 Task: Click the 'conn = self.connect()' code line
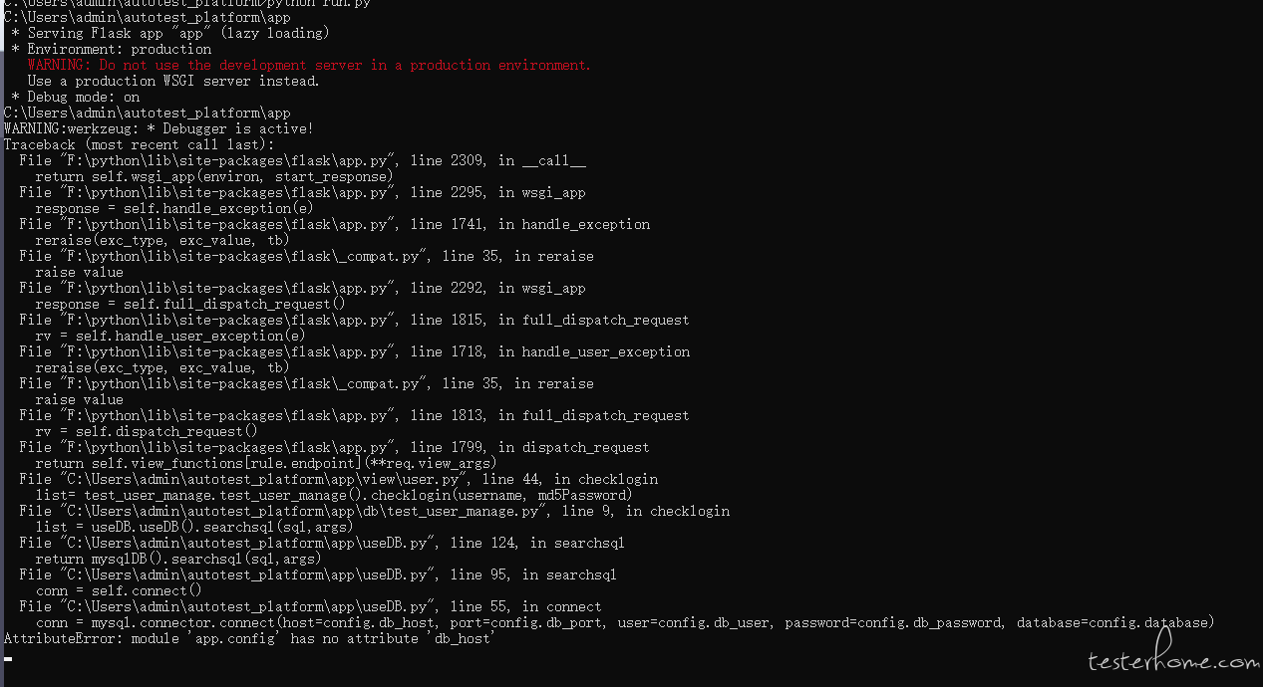tap(119, 590)
